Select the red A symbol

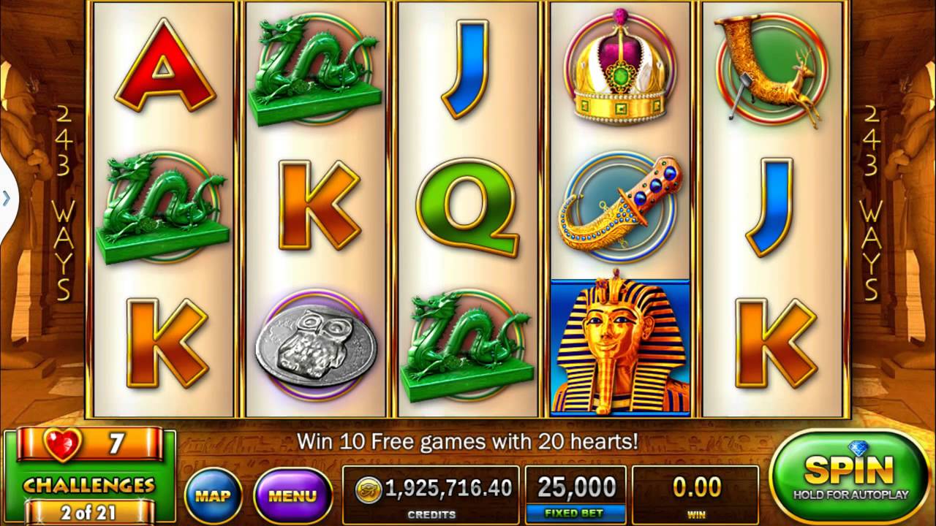[x=165, y=66]
